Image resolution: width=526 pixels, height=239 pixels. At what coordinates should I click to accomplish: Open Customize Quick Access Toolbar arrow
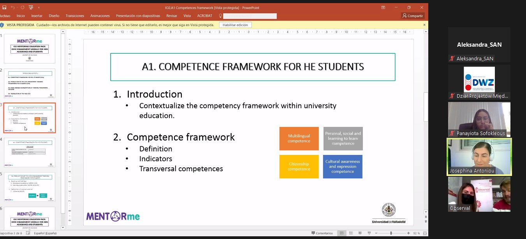pyautogui.click(x=39, y=8)
